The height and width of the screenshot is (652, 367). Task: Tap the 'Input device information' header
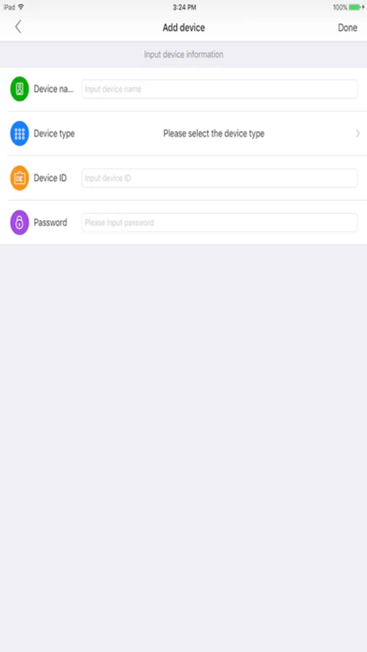pos(184,54)
